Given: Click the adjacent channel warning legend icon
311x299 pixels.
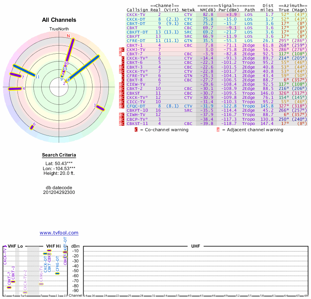Looking at the screenshot, I should pos(218,130).
